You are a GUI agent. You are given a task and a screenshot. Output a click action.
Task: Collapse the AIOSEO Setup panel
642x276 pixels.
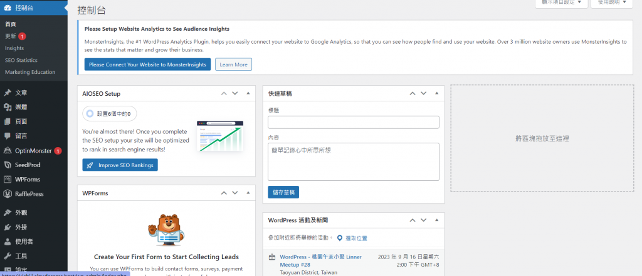coord(248,93)
